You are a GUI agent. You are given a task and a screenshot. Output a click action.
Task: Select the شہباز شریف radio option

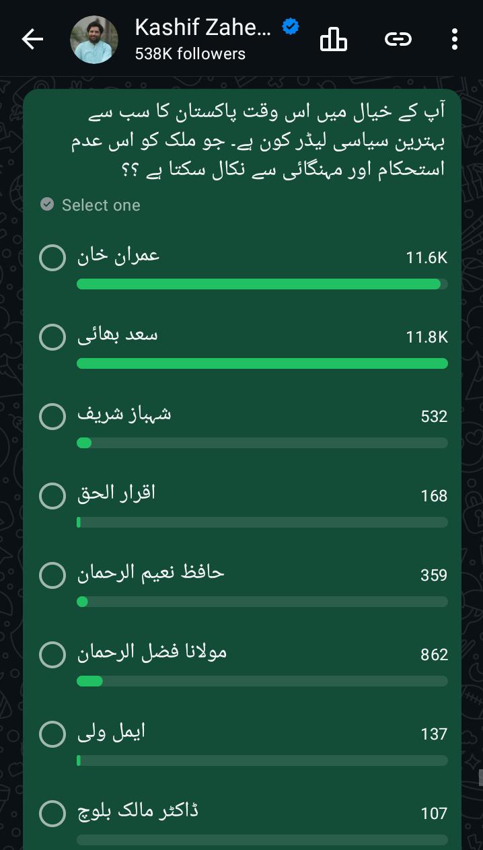click(x=52, y=417)
